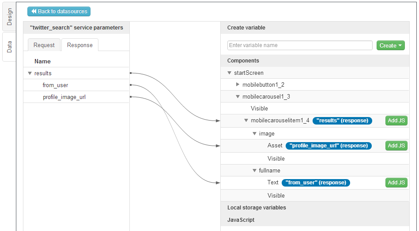The image size is (419, 231).
Task: Open the Data side tab
Action: [x=9, y=47]
